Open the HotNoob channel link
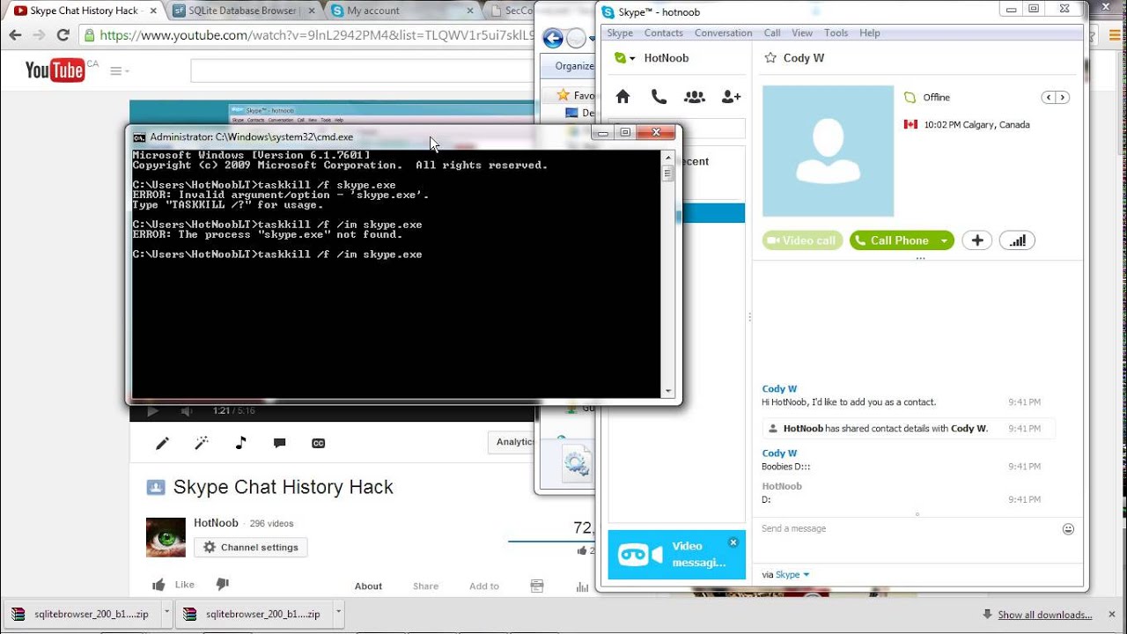The width and height of the screenshot is (1127, 634). (x=216, y=523)
